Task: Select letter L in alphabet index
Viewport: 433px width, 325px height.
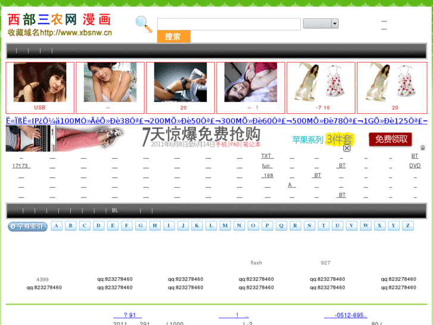Action: [211, 225]
